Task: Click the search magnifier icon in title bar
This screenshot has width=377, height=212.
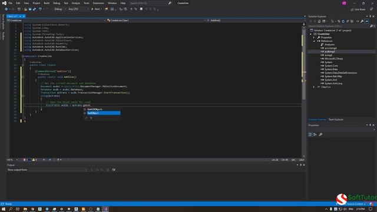Action: click(x=170, y=3)
